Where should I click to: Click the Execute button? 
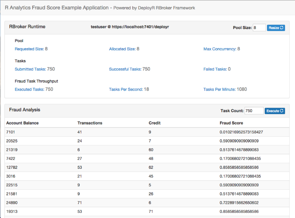point(274,111)
